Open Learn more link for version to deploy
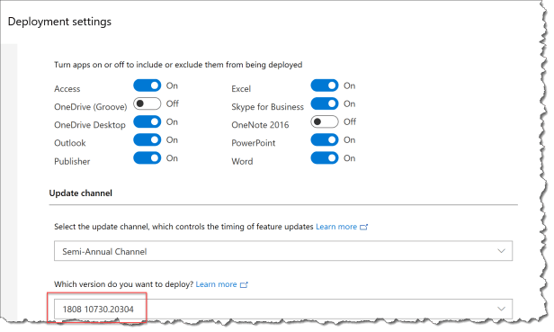This screenshot has height=332, width=554. tap(216, 284)
